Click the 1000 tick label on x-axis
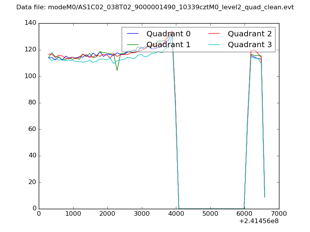310x232 pixels. click(73, 213)
